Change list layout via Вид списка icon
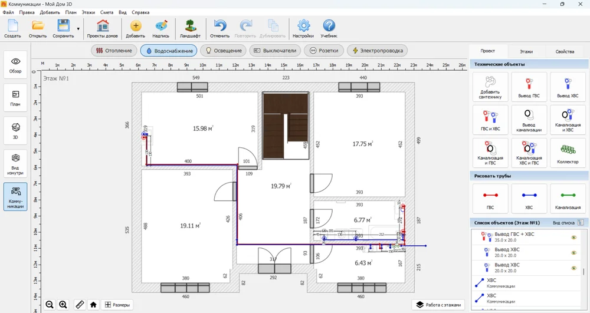Screen dimensions: 590x313 [x=581, y=223]
